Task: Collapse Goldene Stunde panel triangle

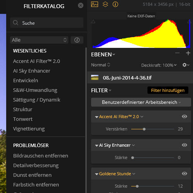Action: (x=96, y=174)
